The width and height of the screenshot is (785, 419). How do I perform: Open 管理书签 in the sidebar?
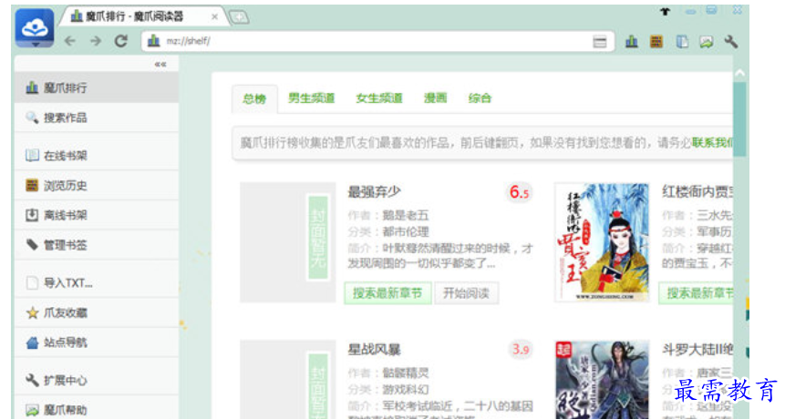(97, 245)
